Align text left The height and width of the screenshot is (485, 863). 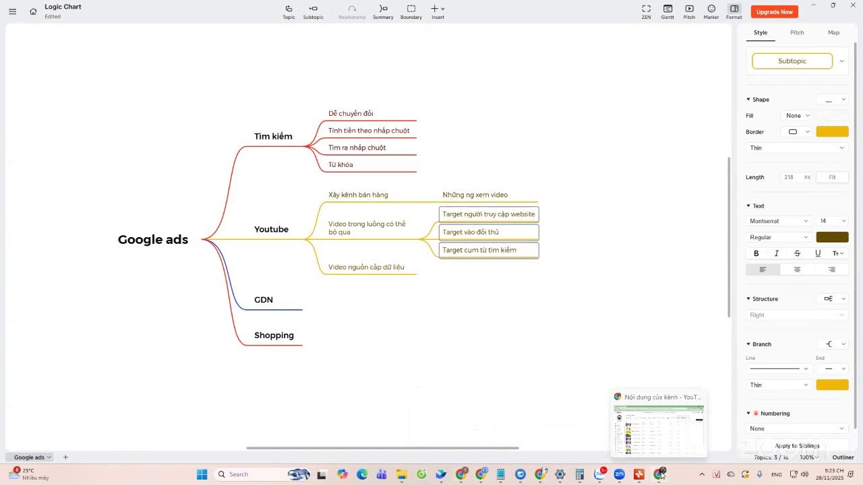(x=763, y=269)
